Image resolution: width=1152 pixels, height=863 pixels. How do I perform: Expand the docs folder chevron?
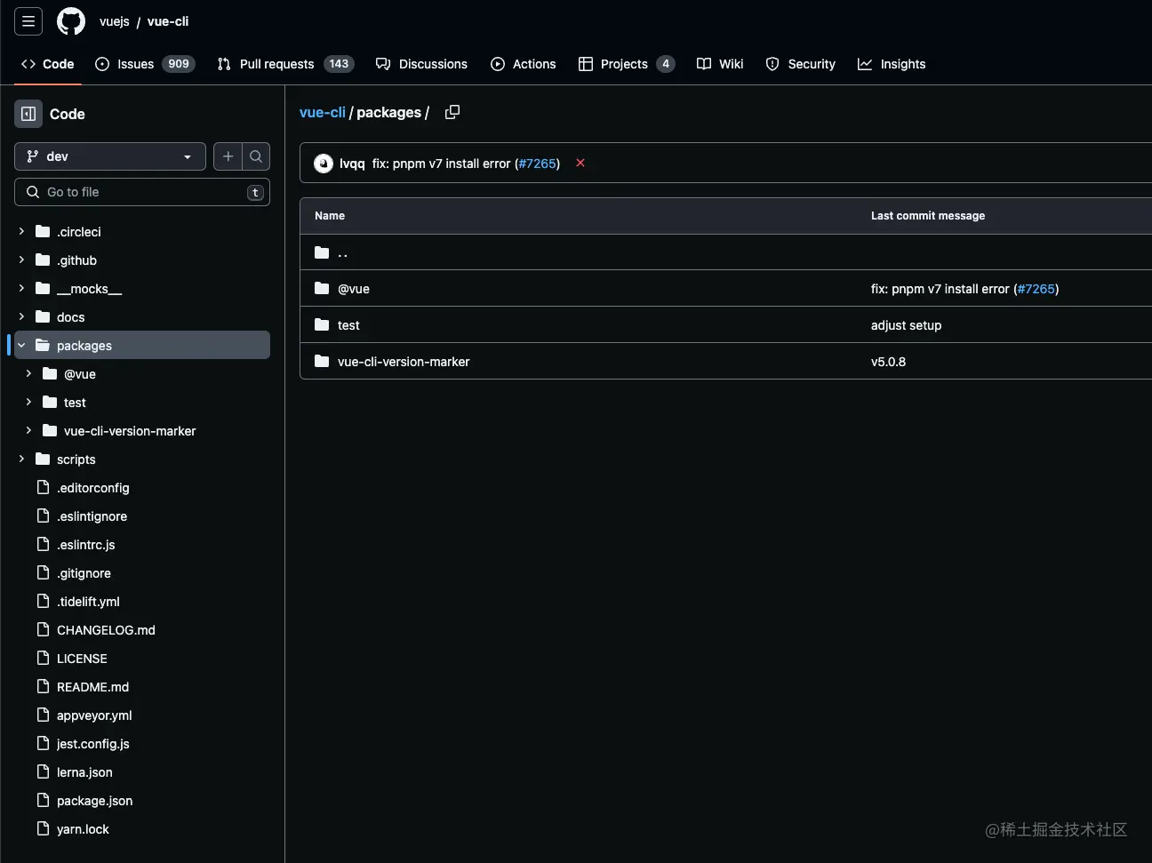21,316
